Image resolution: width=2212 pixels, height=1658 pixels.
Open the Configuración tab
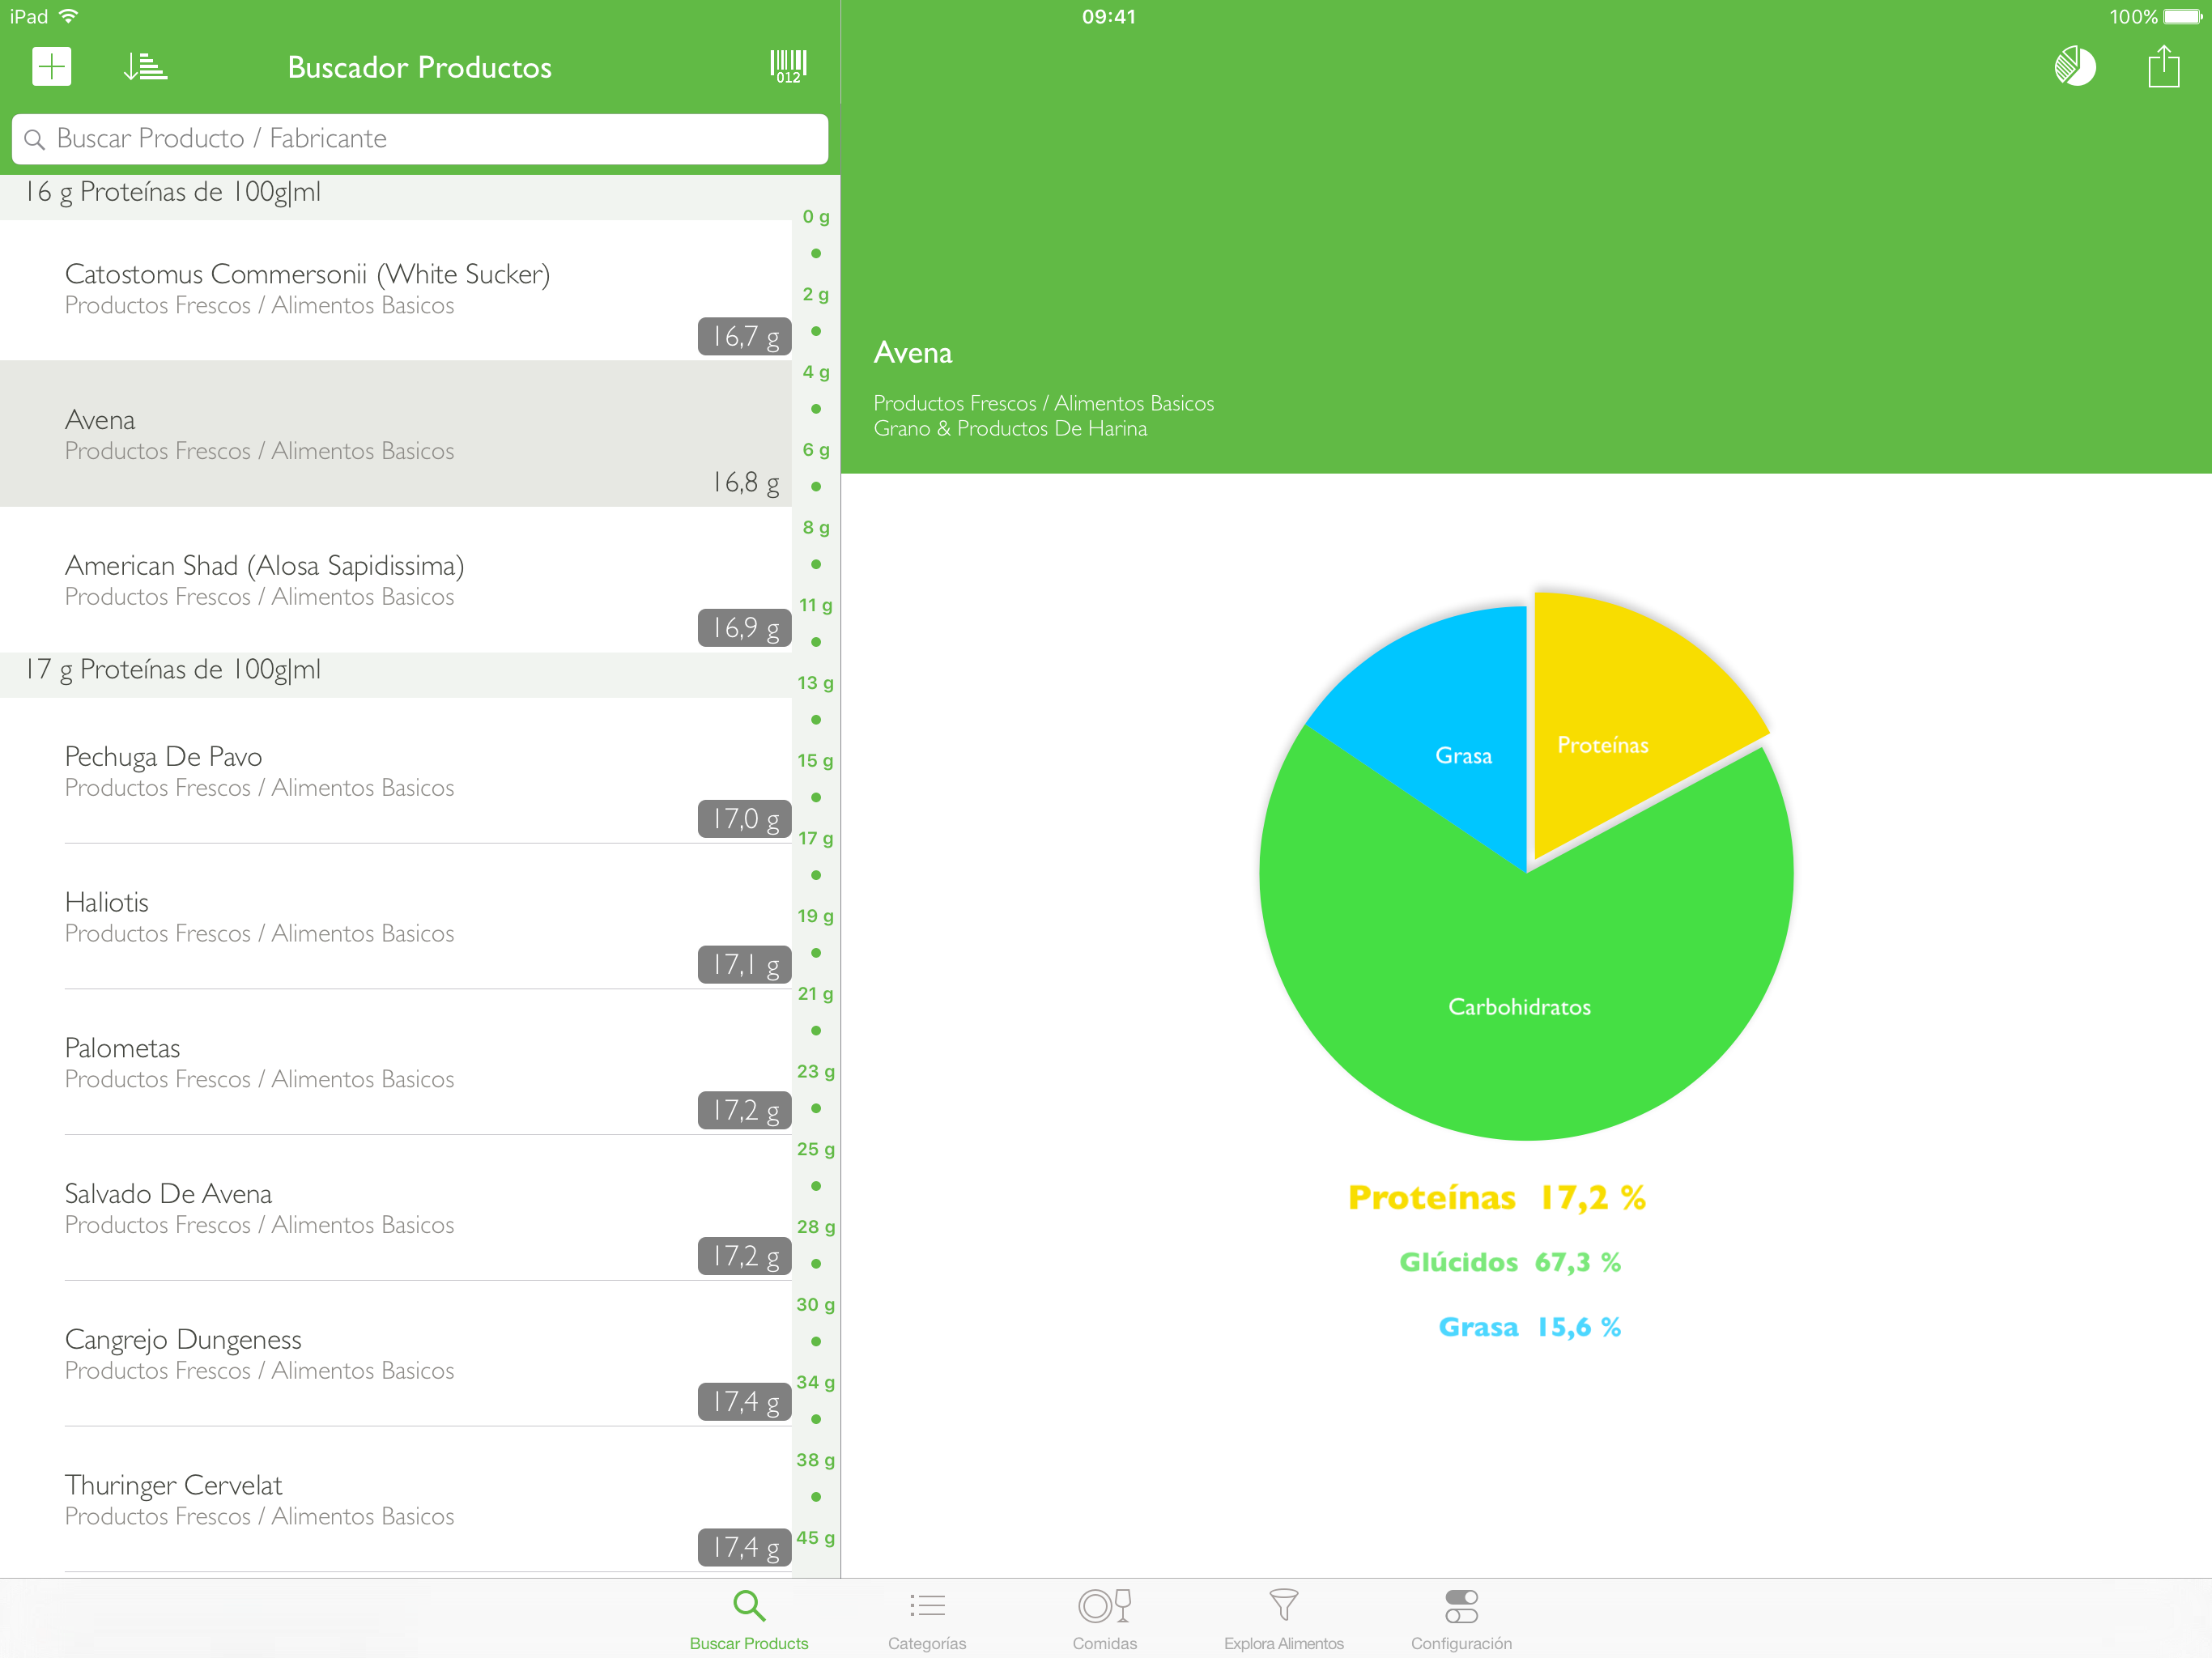(x=1461, y=1619)
